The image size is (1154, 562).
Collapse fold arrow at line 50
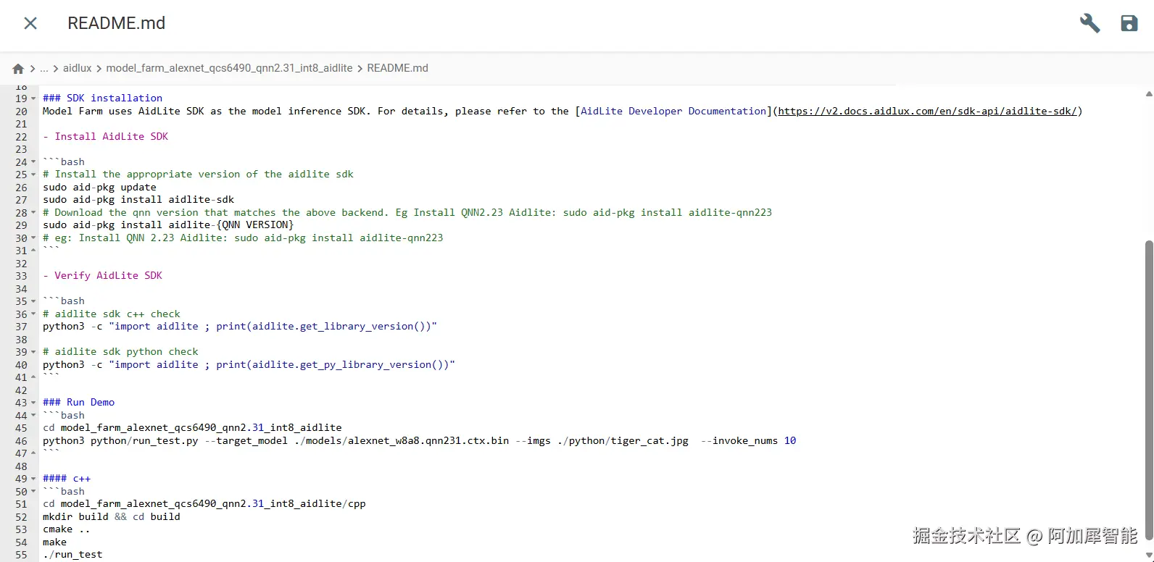33,492
